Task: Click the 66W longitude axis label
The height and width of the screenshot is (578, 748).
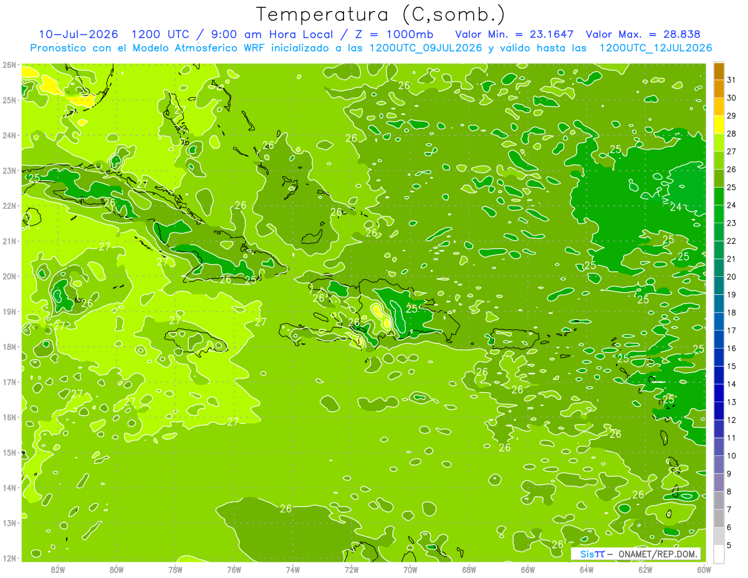Action: pos(527,569)
